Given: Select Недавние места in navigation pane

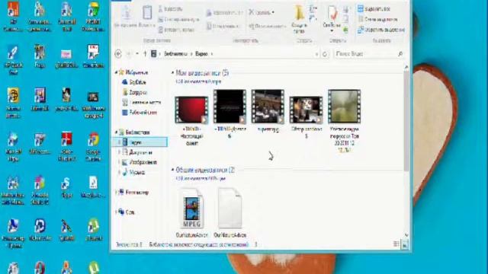Looking at the screenshot, I should (142, 102).
